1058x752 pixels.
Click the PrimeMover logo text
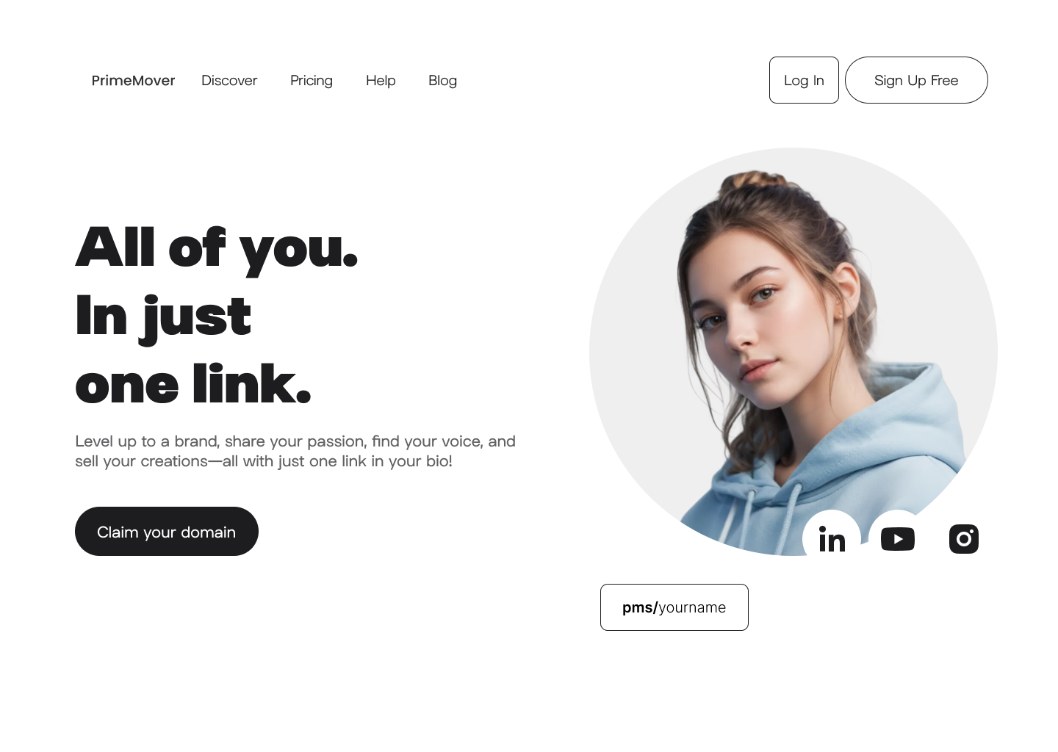[x=133, y=80]
